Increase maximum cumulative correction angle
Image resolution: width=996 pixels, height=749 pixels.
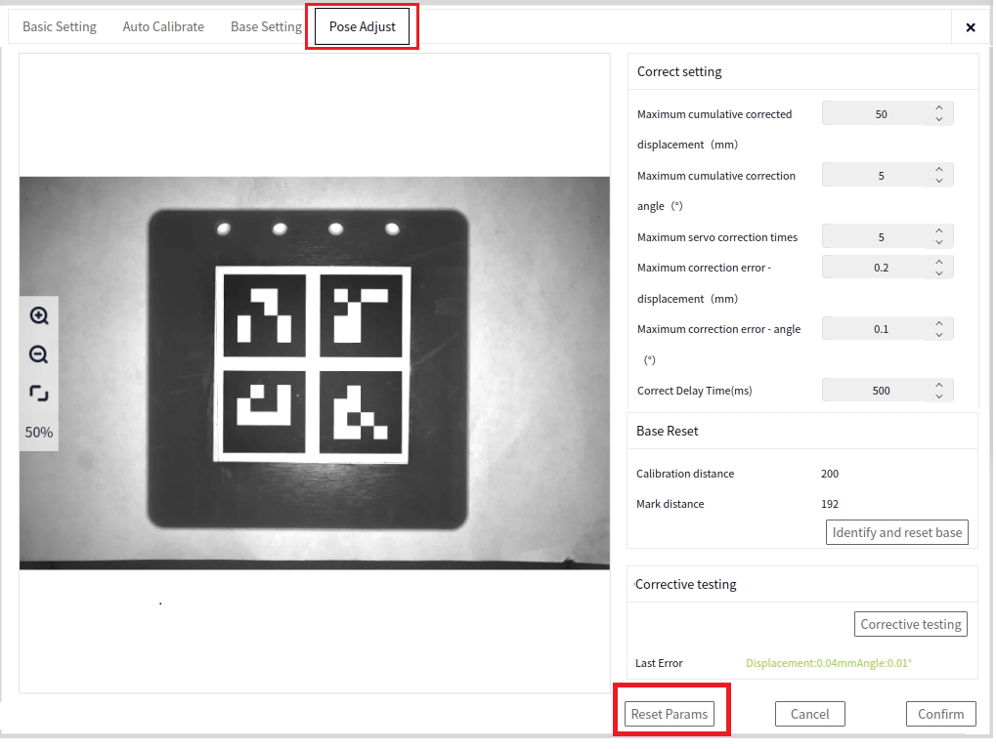[939, 170]
